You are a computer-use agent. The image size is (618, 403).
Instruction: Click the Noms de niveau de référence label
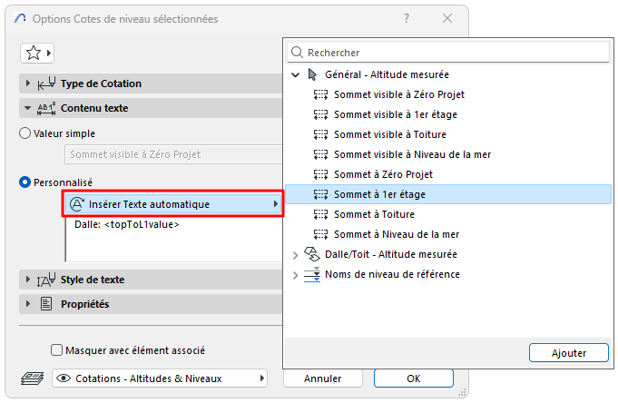click(x=392, y=274)
